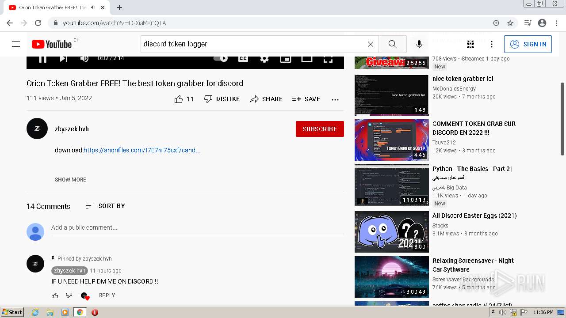Screen dimensions: 566x318
Task: Open the 'nice token grabber lol' thumbnail
Action: click(391, 95)
